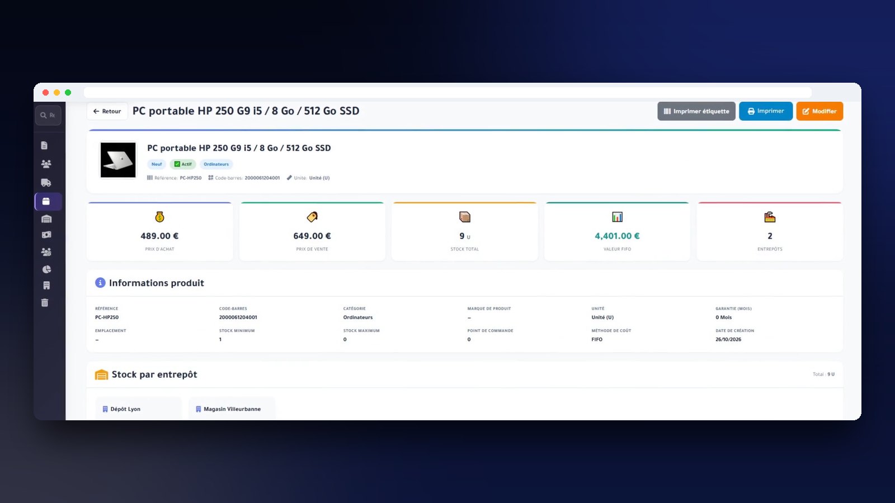Open the users settings icon in sidebar
The image size is (895, 503).
[x=46, y=252]
